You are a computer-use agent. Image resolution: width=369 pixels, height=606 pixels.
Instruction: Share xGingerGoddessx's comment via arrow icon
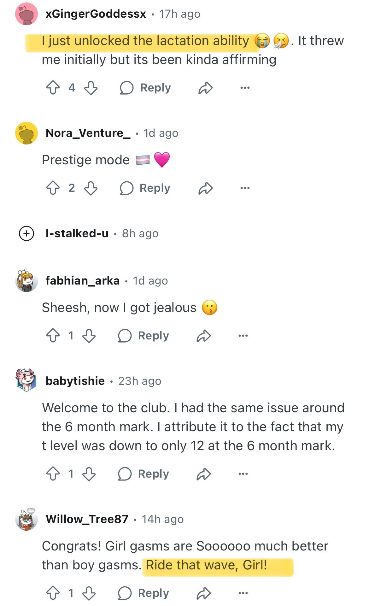(x=205, y=88)
